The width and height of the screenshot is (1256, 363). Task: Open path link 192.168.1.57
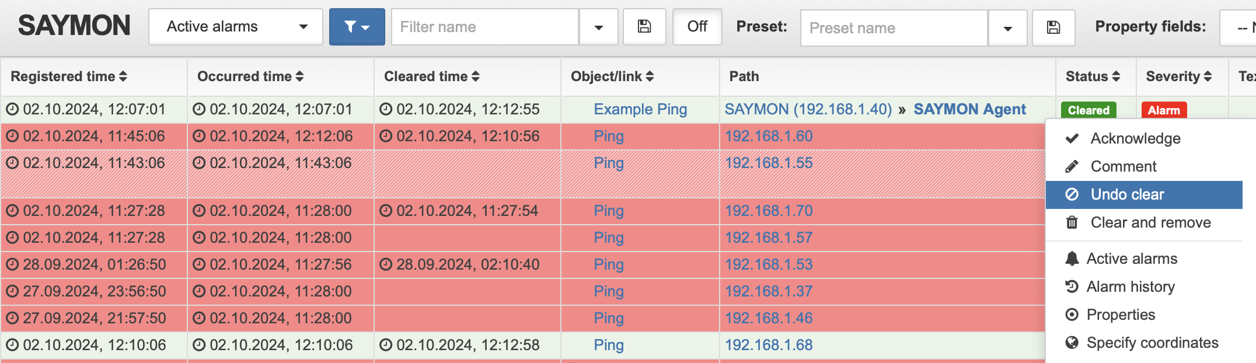(x=769, y=238)
